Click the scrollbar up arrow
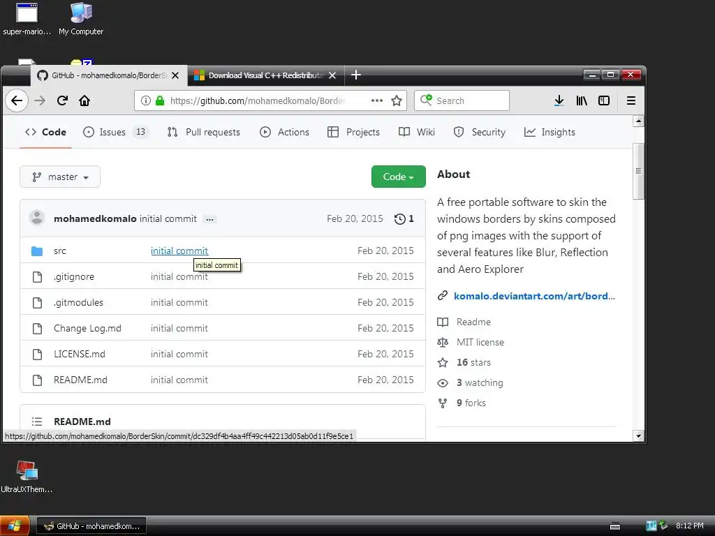The image size is (715, 536). pos(638,121)
